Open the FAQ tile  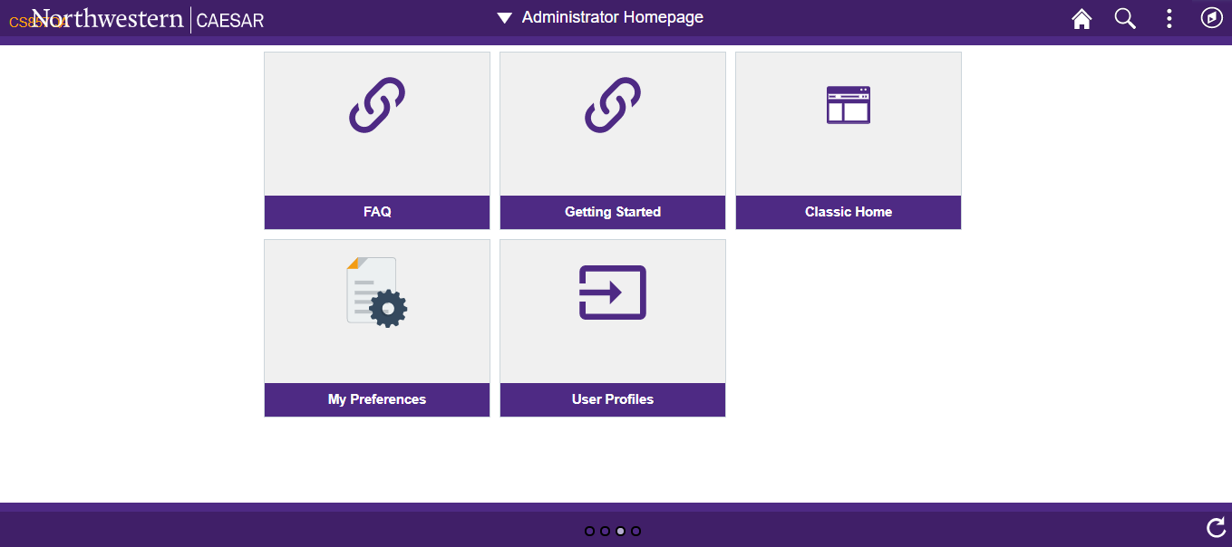pos(376,140)
